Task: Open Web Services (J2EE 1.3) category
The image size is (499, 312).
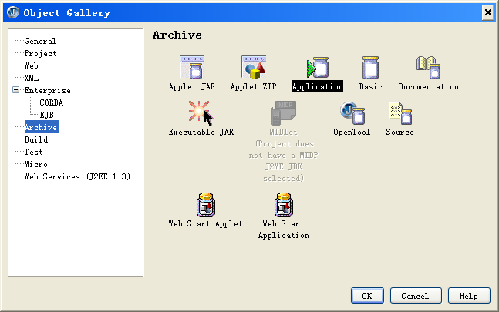Action: tap(77, 176)
